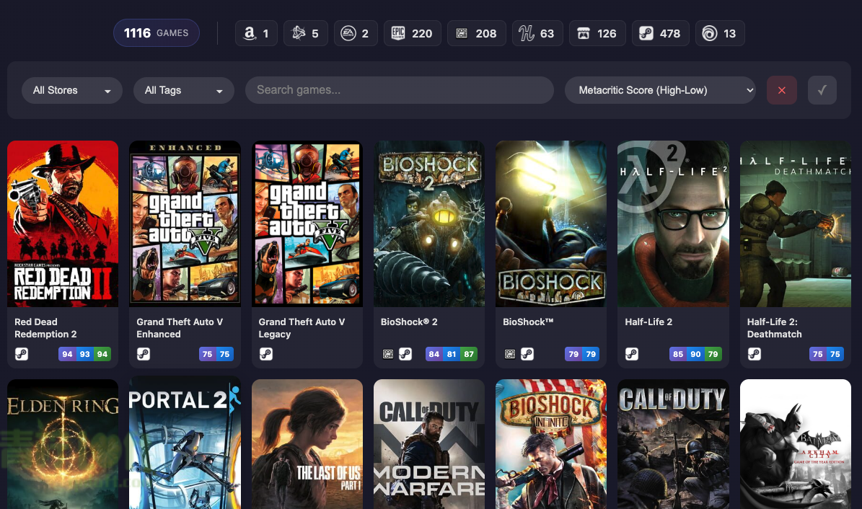Click the Amazon store count badge
The width and height of the screenshot is (862, 509).
tap(256, 33)
